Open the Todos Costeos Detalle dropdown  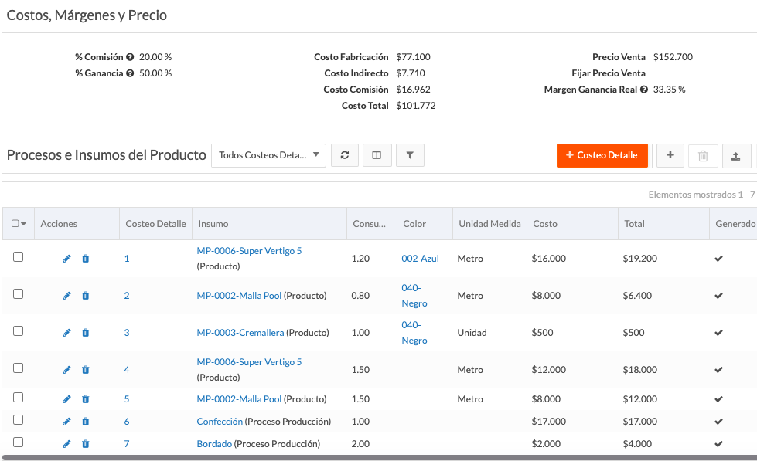[x=268, y=155]
